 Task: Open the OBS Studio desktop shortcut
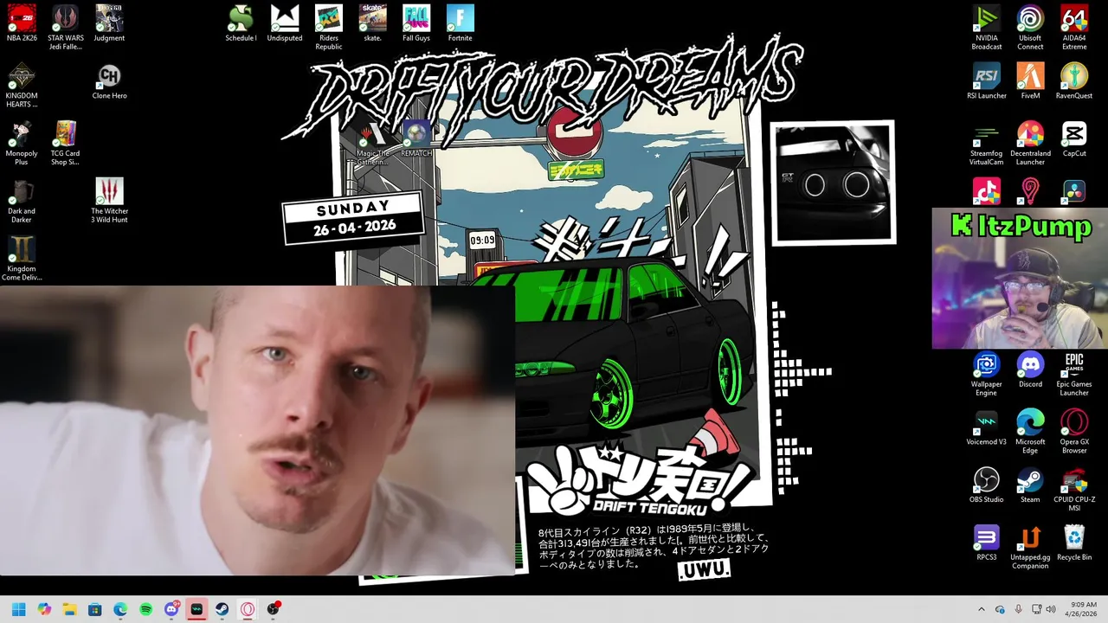click(986, 485)
